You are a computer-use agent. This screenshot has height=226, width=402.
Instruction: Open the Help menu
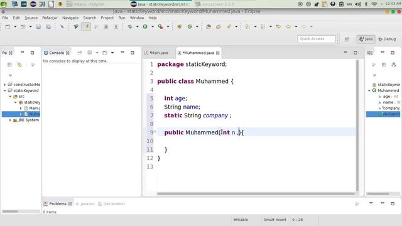pos(153,18)
